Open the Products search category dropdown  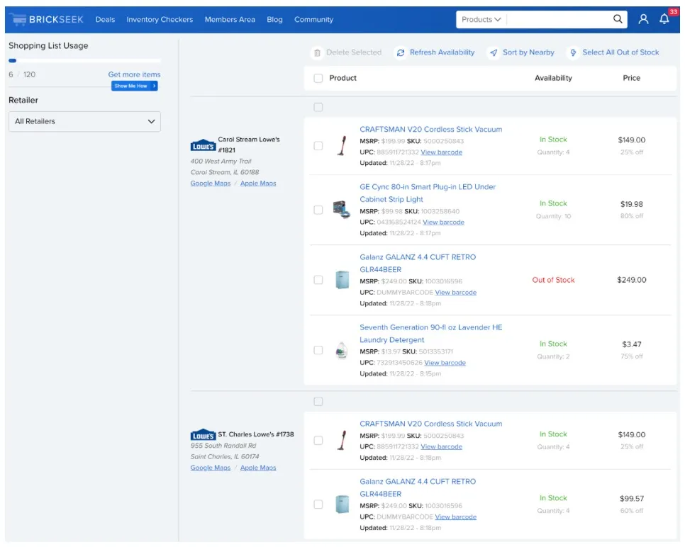(x=481, y=19)
